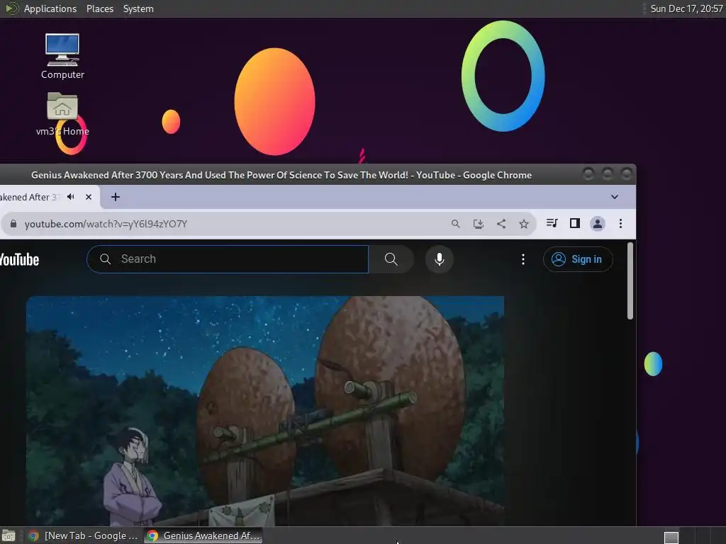Select the youtube.com address bar URL
This screenshot has width=726, height=544.
pos(106,224)
